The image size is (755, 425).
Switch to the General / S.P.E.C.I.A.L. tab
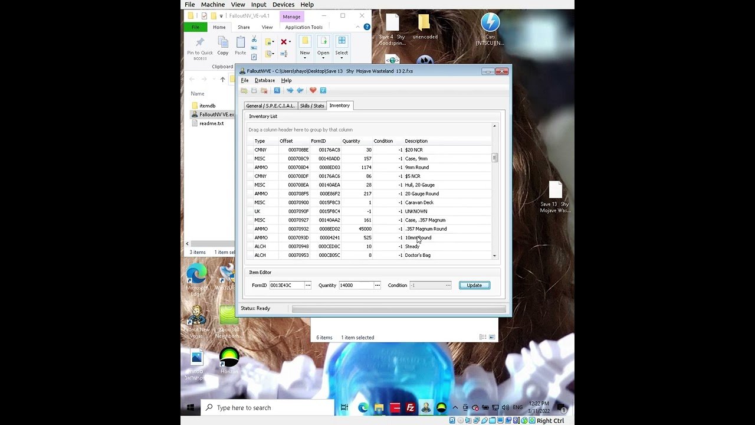270,106
